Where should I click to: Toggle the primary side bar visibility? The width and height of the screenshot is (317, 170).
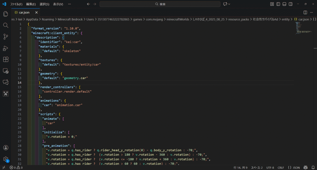[278, 4]
